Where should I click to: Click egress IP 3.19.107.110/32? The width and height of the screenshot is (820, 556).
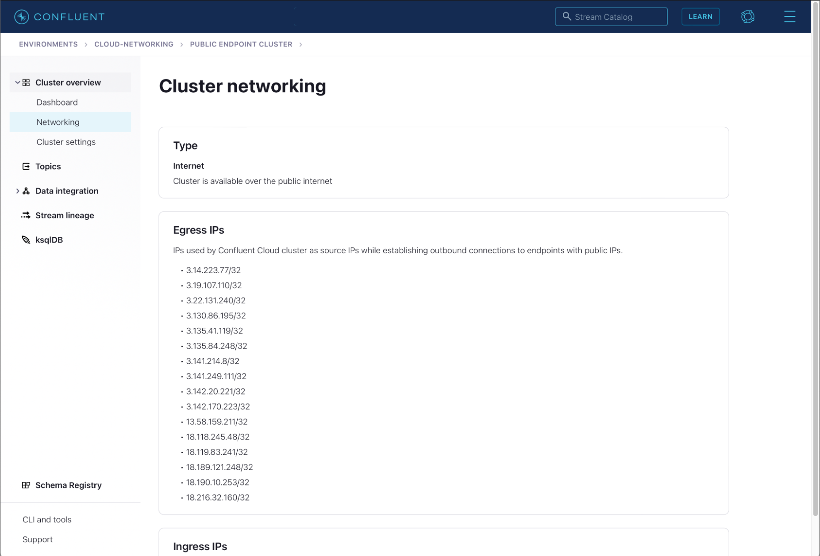pos(214,286)
